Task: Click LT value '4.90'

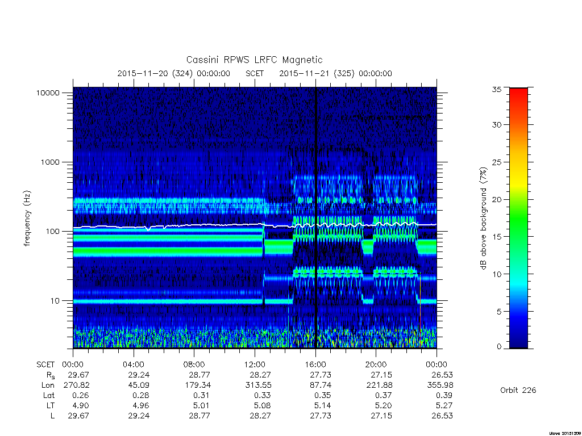Action: coord(81,405)
